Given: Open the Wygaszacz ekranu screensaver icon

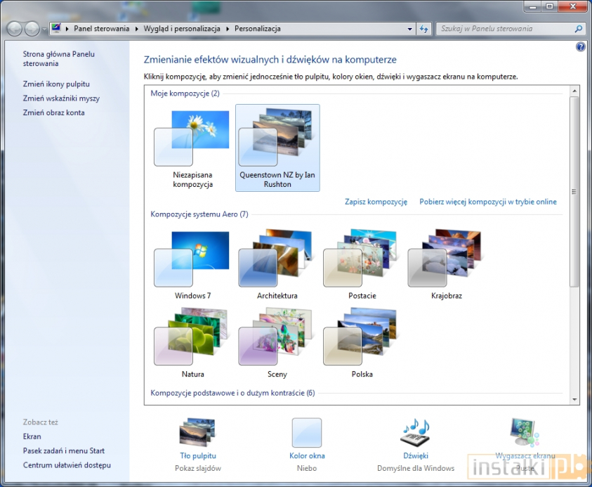Looking at the screenshot, I should coord(523,432).
